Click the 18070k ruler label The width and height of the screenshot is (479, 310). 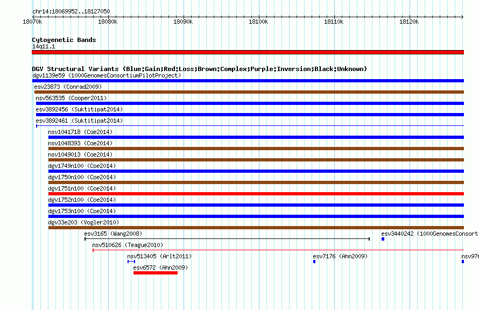(32, 22)
